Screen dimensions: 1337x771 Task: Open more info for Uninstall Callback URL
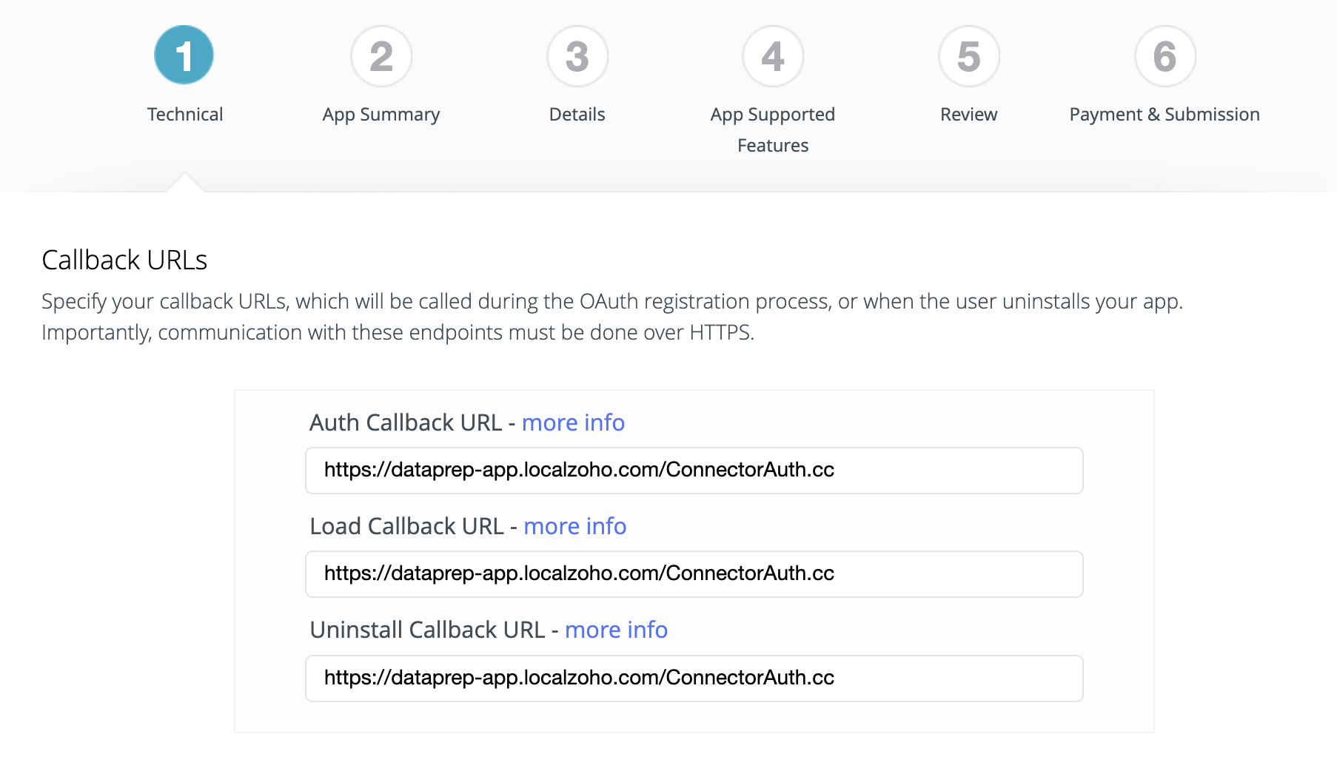tap(616, 630)
